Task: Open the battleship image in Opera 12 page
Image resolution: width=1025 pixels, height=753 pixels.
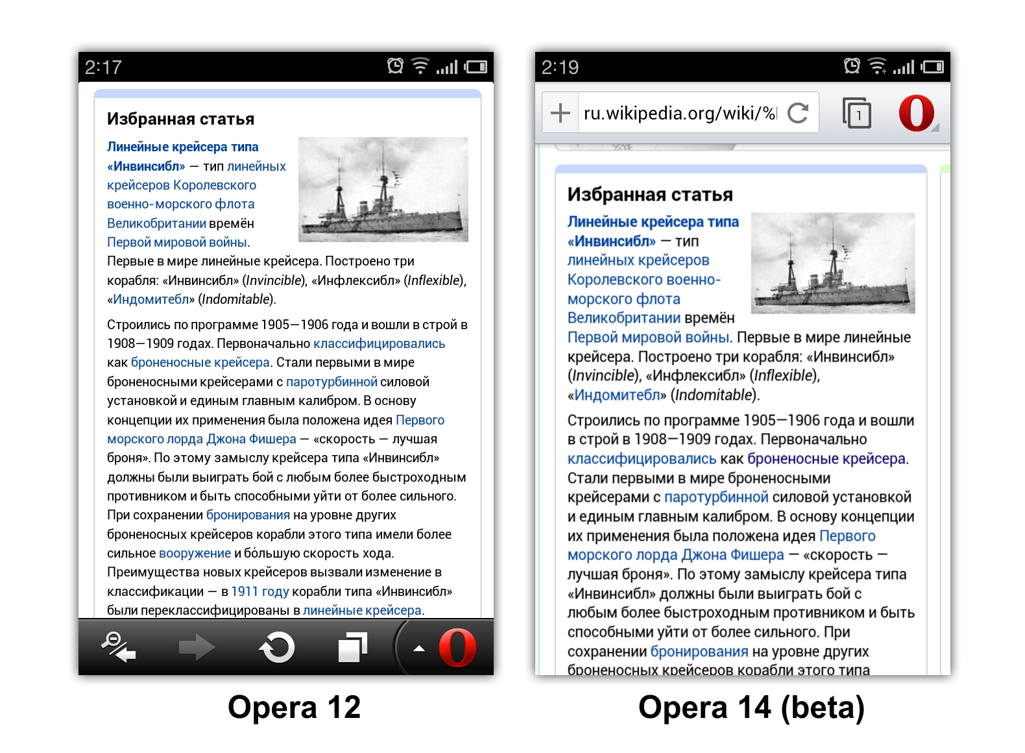Action: point(383,190)
